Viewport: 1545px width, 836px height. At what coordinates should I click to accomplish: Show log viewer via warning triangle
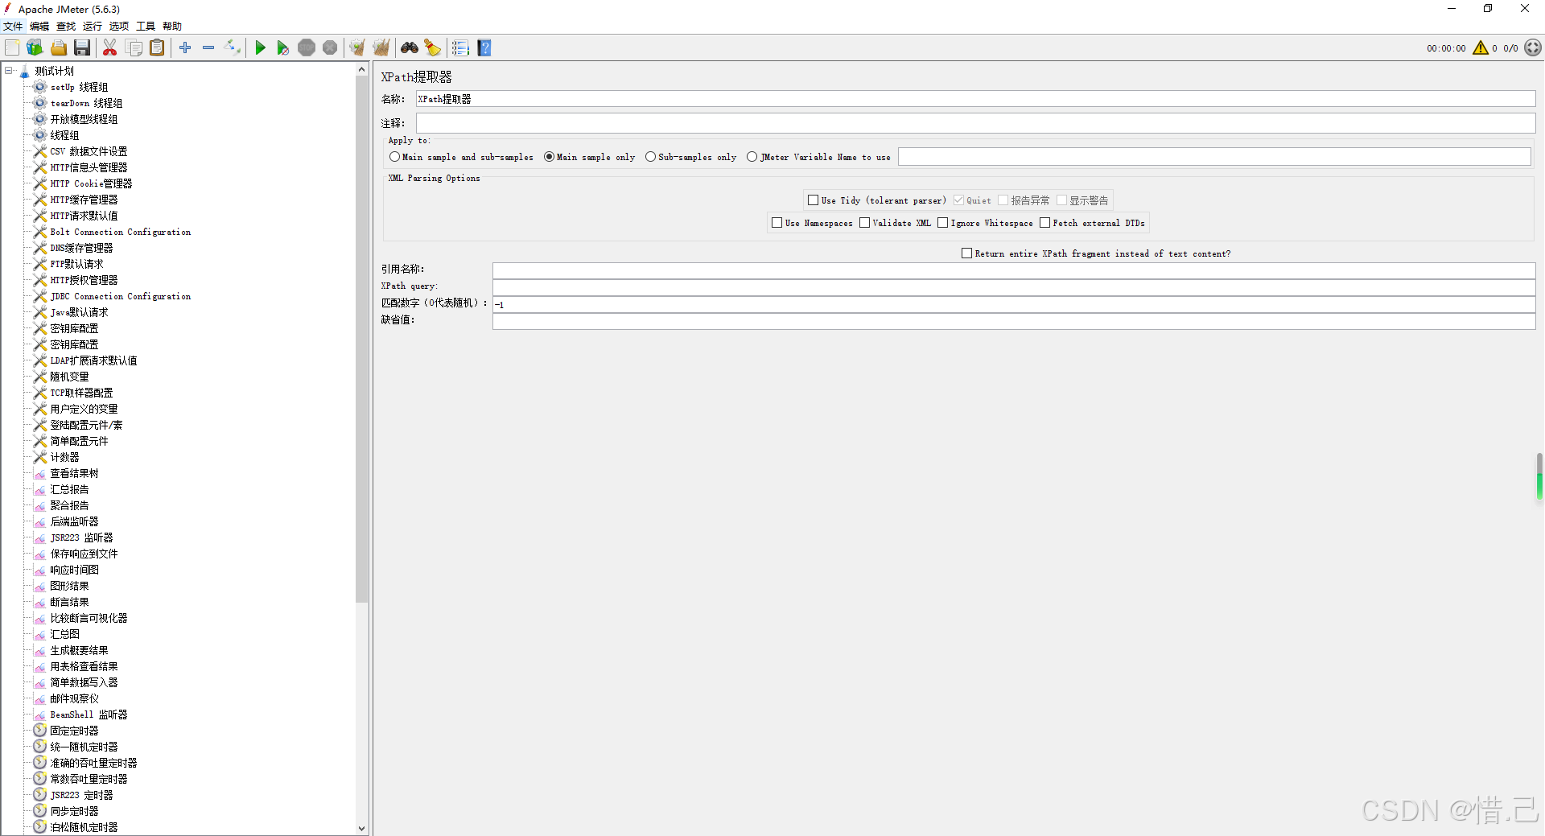coord(1481,48)
